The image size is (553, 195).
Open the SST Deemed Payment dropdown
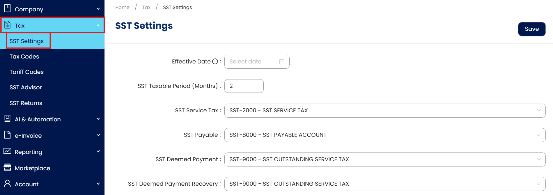coord(384,159)
